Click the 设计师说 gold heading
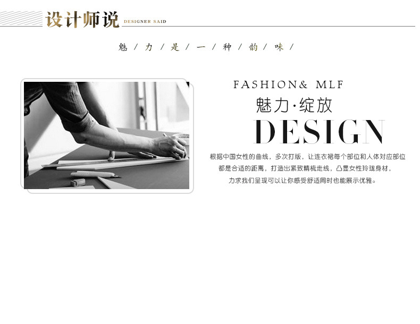420x324 pixels. point(82,20)
